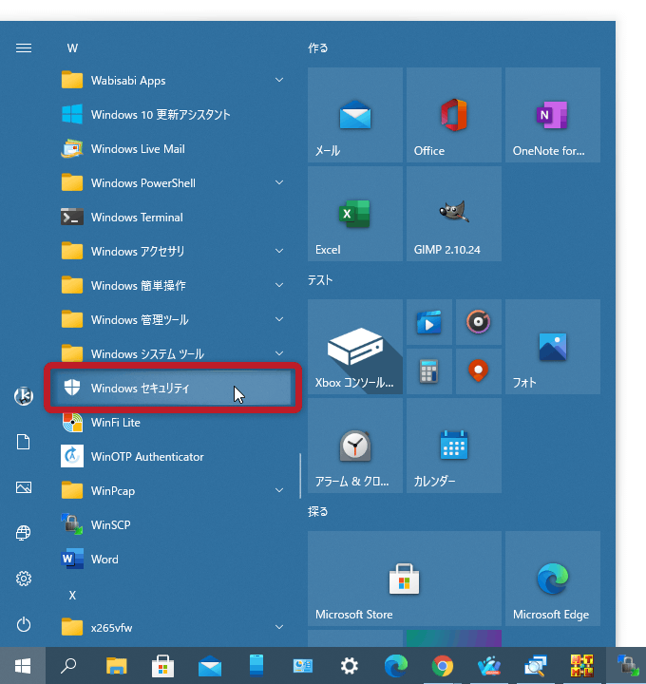Open the フォト tile
This screenshot has height=684, width=646.
click(553, 347)
